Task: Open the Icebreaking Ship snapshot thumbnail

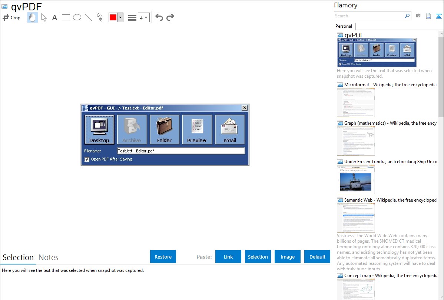Action: pos(356,179)
